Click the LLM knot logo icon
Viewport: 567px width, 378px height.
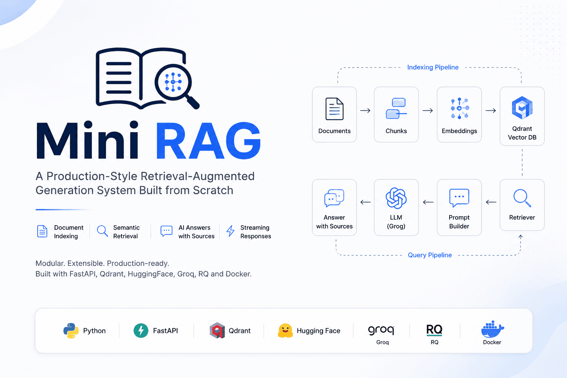(x=396, y=198)
